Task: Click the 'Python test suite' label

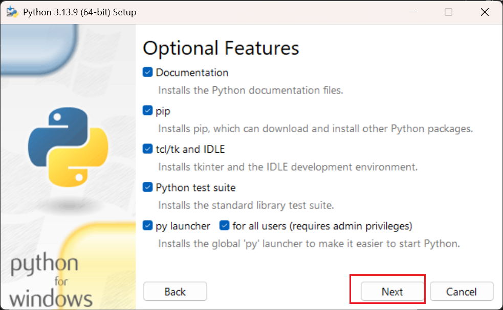Action: (x=195, y=187)
